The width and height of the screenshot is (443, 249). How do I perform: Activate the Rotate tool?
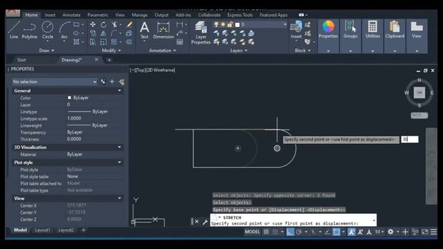[103, 25]
